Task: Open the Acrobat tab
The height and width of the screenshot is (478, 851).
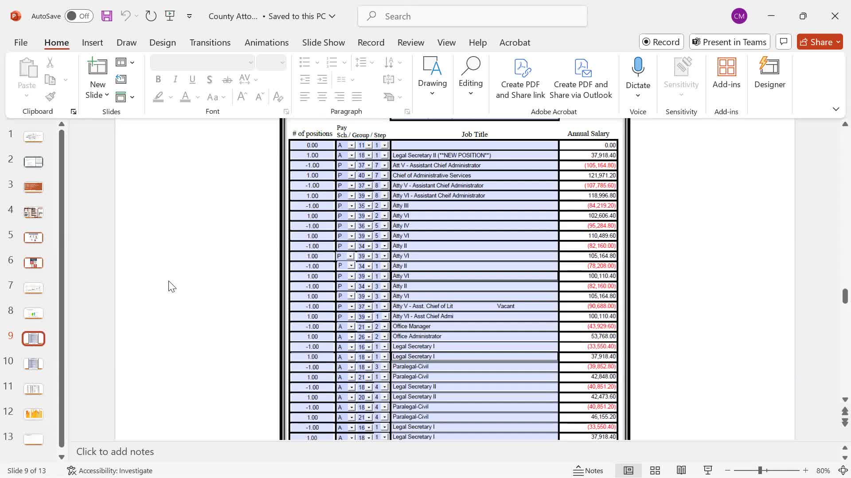Action: coord(515,42)
